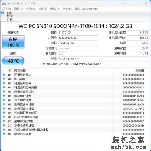The height and width of the screenshot is (151, 151).
Task: Click the status orb for row 06 读取单位计数
Action: point(4,96)
